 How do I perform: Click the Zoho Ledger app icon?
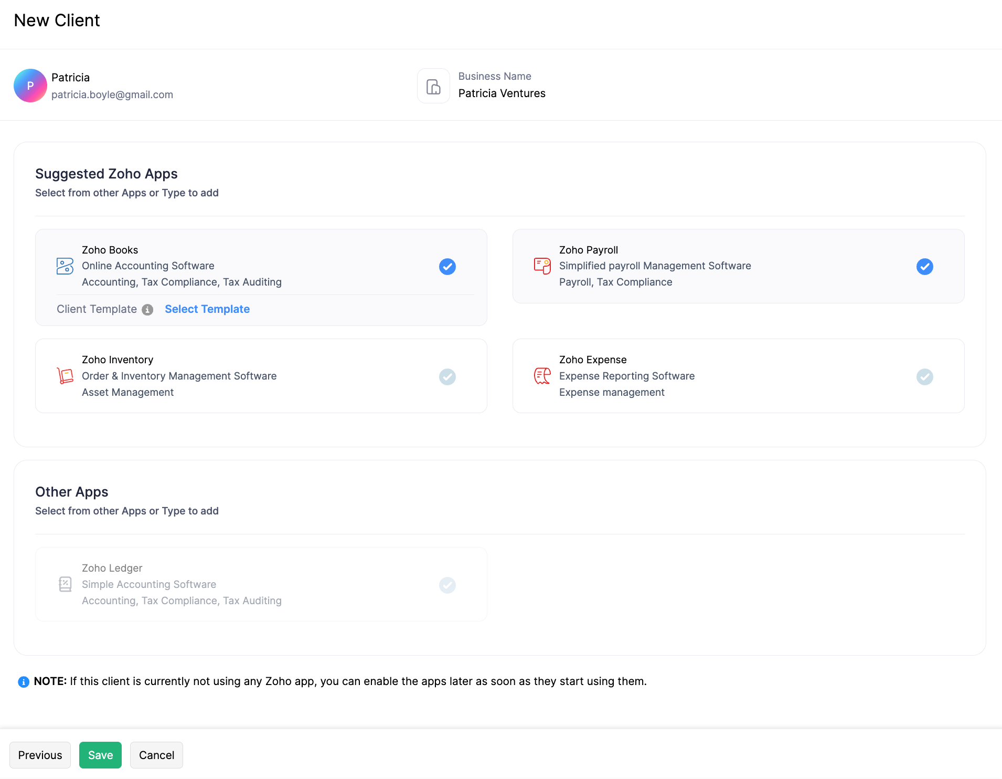click(x=65, y=584)
